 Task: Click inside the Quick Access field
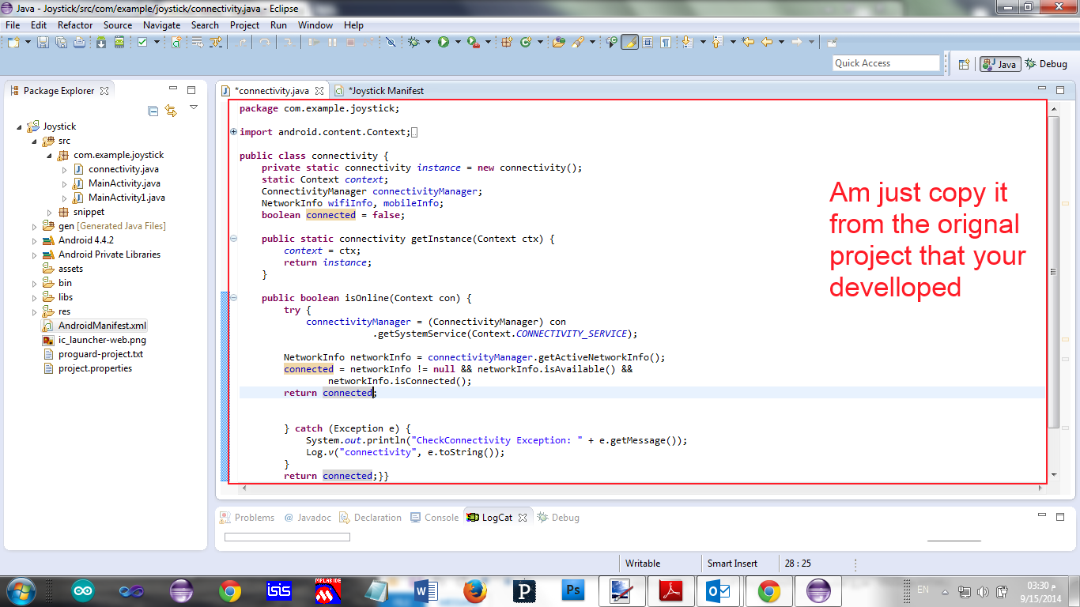pos(884,62)
